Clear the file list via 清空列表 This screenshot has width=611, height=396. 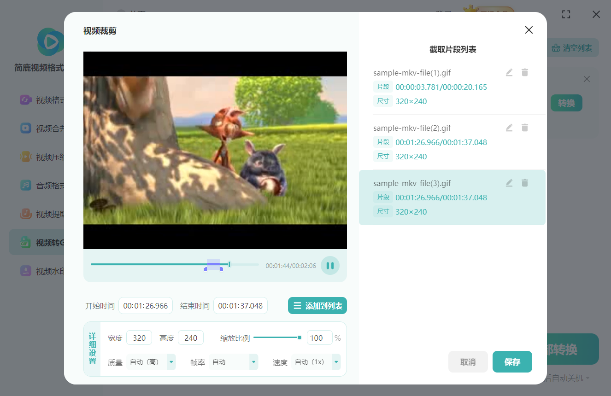click(x=571, y=47)
